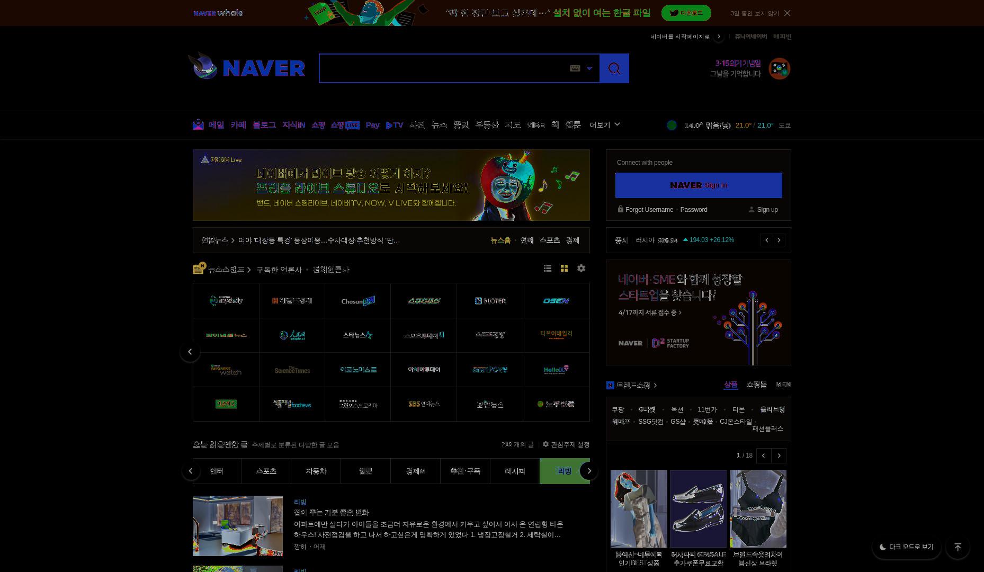Open newsstand settings gear icon
984x572 pixels.
(581, 269)
